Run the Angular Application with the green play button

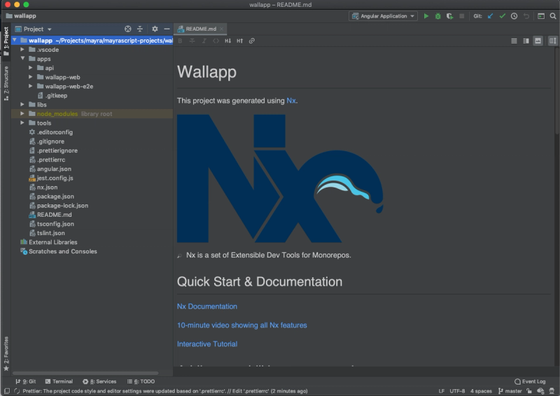tap(426, 16)
